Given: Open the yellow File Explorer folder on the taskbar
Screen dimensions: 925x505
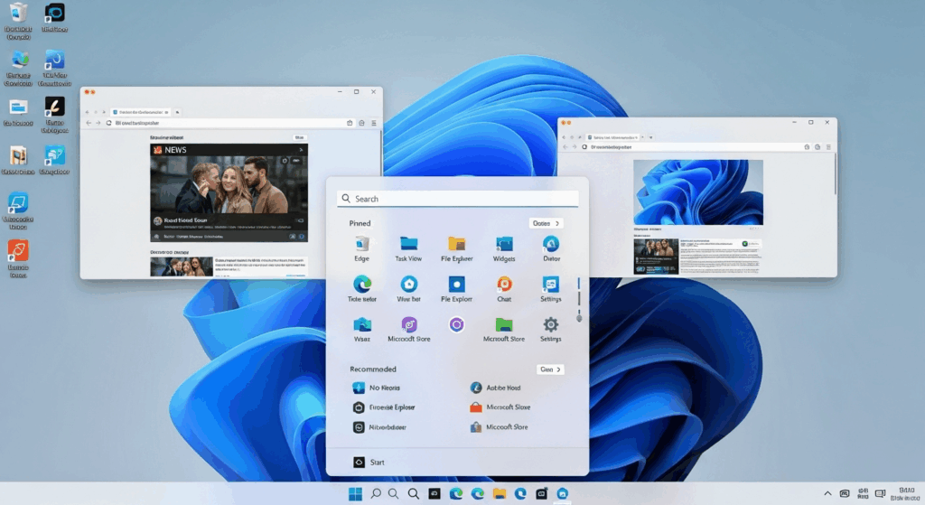Looking at the screenshot, I should 500,493.
